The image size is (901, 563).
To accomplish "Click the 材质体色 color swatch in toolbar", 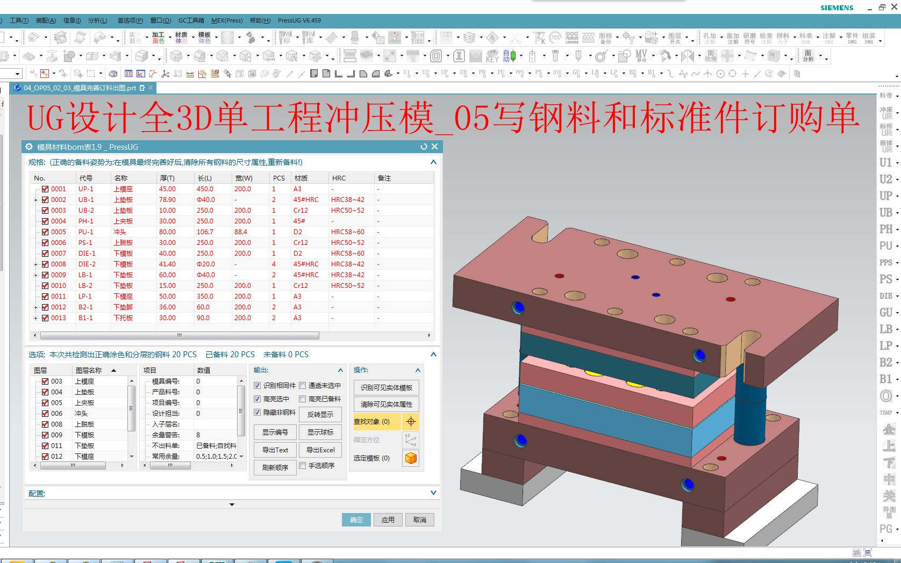I will pyautogui.click(x=181, y=38).
